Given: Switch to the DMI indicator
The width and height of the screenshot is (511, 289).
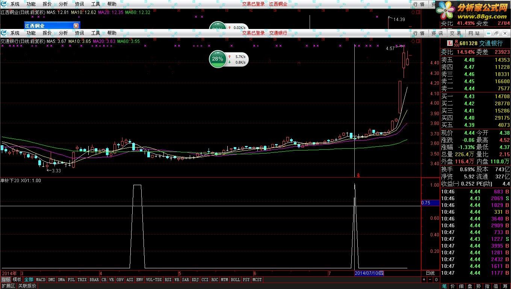Looking at the screenshot, I should 51,280.
